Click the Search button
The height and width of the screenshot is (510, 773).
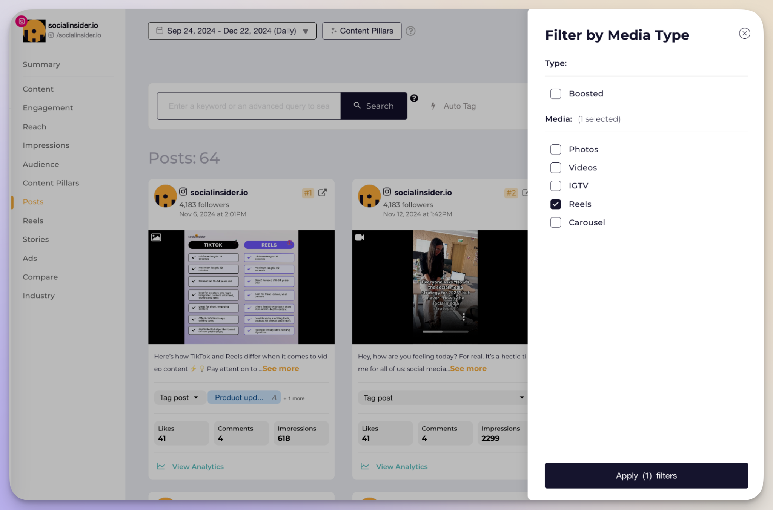click(373, 106)
